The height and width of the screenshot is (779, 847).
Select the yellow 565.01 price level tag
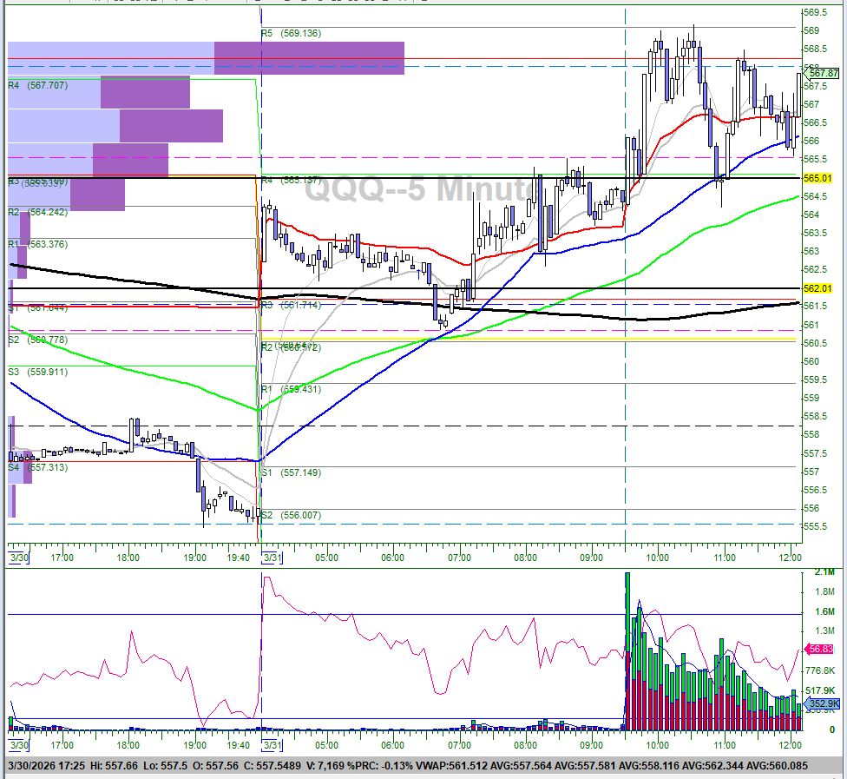tap(817, 178)
